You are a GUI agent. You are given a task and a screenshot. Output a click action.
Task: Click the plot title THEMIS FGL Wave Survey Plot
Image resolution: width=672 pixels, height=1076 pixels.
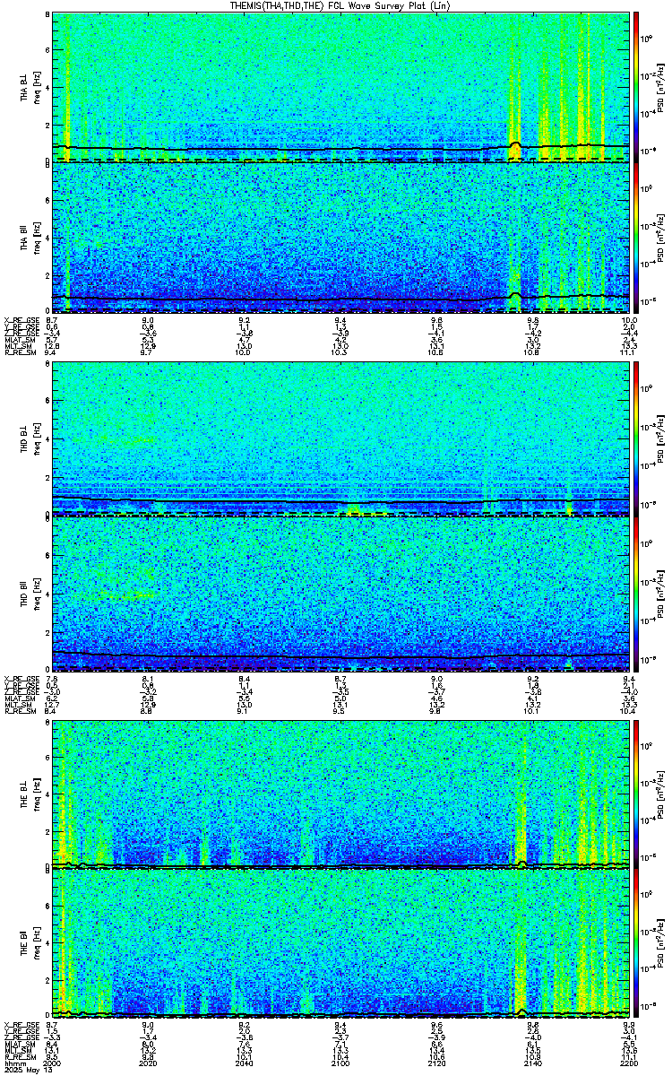pos(339,5)
